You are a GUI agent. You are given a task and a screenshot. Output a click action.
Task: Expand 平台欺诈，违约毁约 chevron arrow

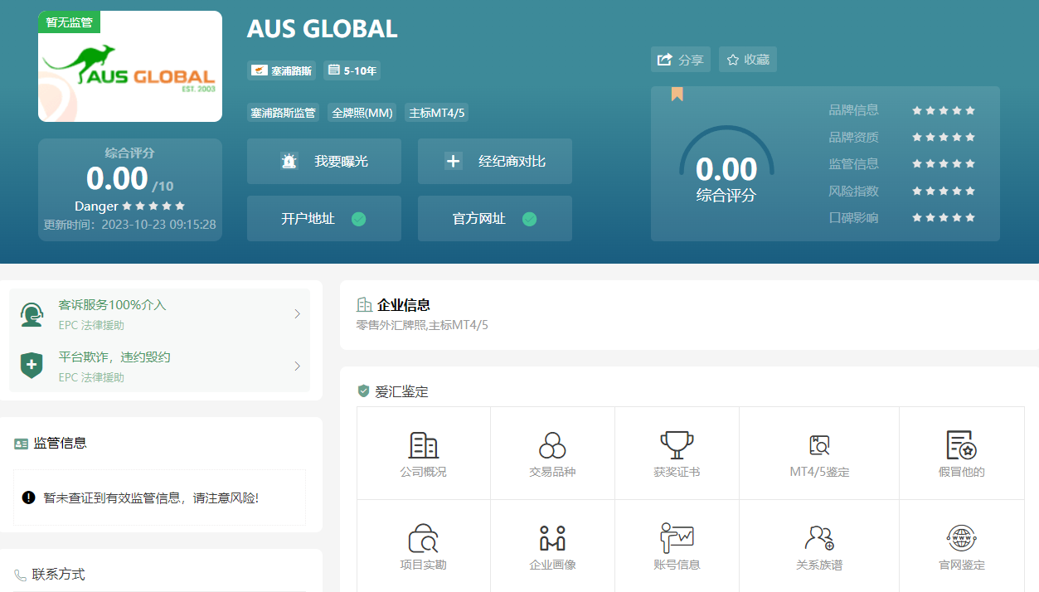(x=298, y=366)
